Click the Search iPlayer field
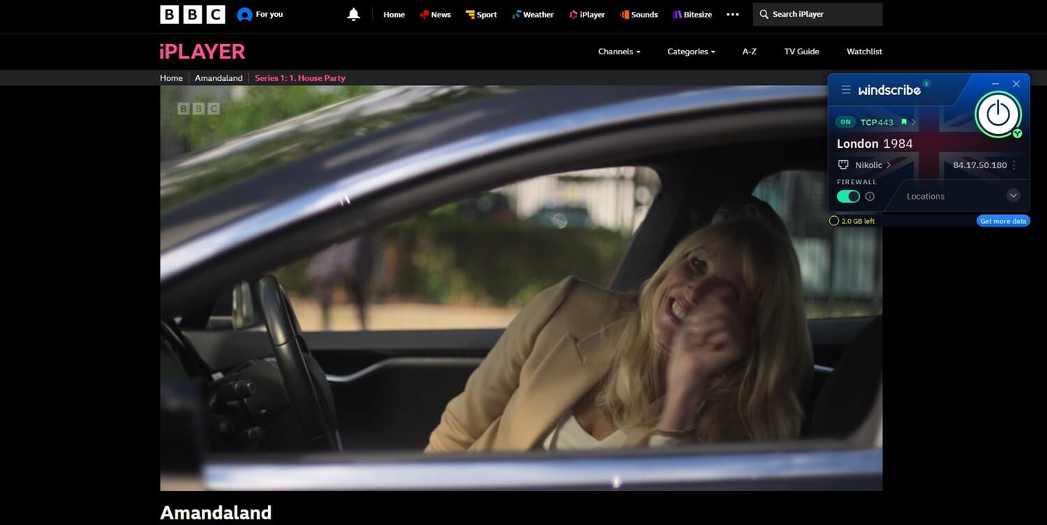Screen dimensions: 1047x525 817,14
